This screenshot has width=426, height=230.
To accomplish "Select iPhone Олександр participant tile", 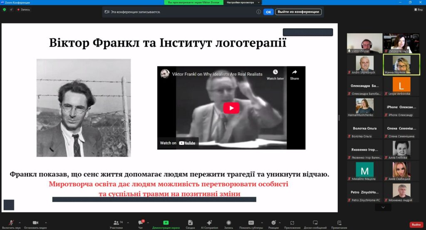I will [x=401, y=107].
